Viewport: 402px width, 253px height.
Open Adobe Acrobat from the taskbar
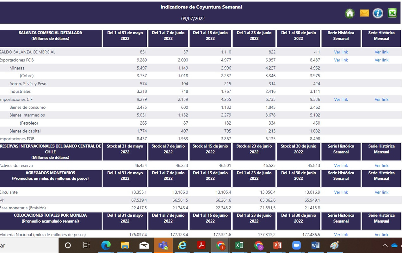[201, 245]
